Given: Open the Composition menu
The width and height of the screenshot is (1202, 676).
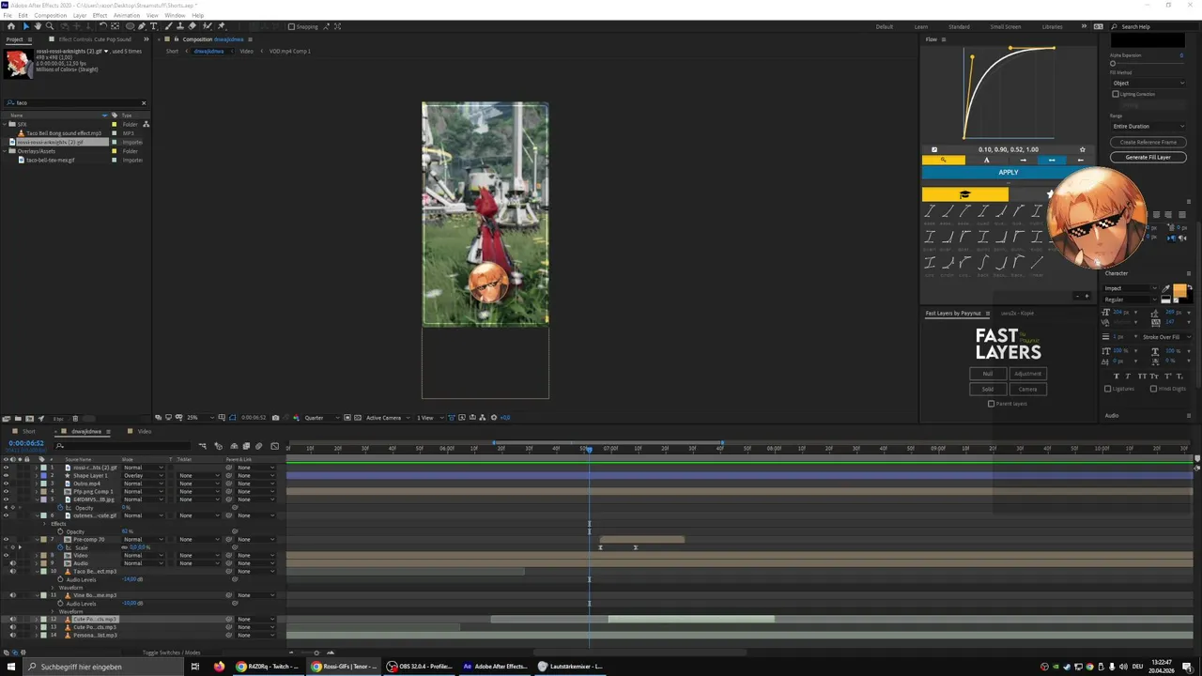Looking at the screenshot, I should (50, 15).
